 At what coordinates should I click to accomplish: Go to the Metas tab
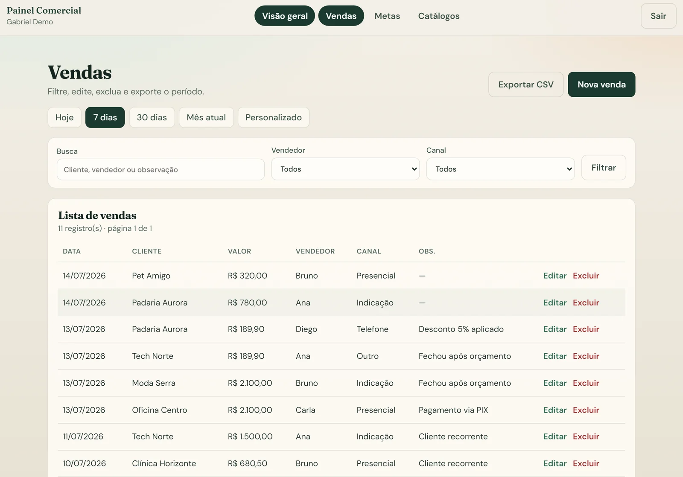[387, 16]
